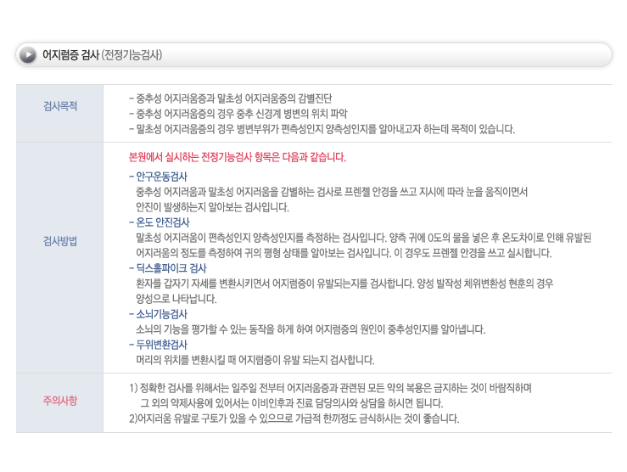Click the 소뇌기능검사 heading
Viewport: 627px width, 472px height.
point(159,314)
